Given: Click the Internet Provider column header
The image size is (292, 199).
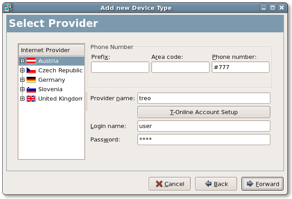Looking at the screenshot, I should coord(51,50).
